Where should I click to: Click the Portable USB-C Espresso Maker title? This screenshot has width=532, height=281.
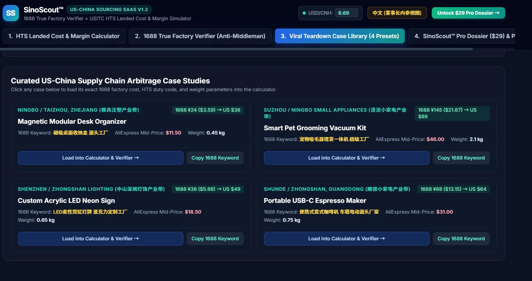(x=315, y=201)
